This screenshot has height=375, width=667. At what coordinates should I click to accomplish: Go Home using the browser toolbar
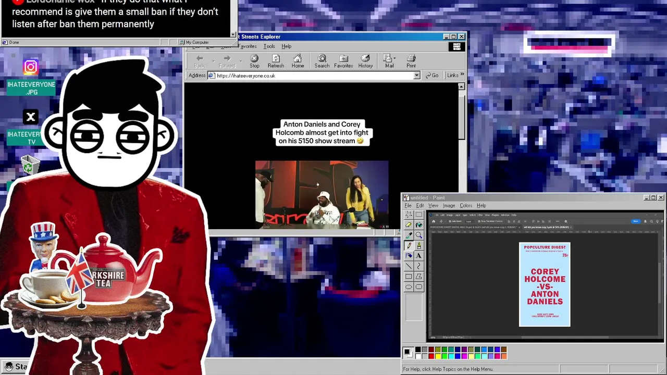tap(298, 61)
